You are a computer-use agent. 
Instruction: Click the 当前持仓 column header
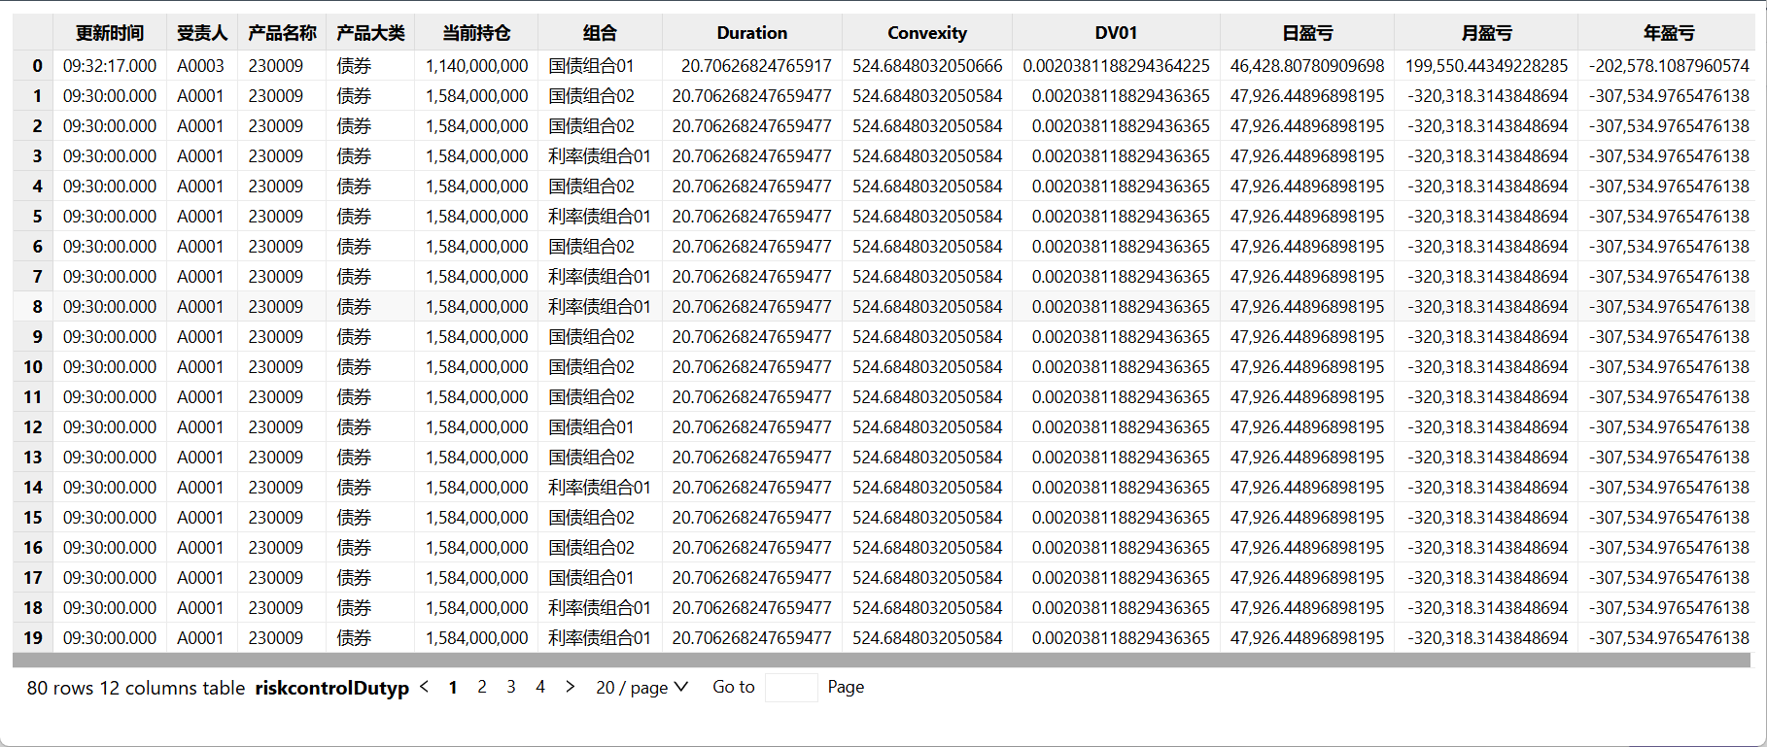point(476,33)
